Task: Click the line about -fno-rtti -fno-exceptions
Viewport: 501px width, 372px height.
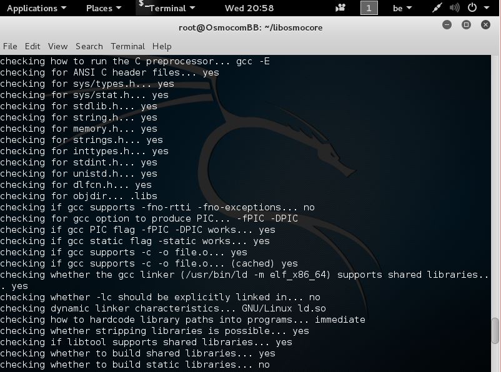Action: pos(157,207)
